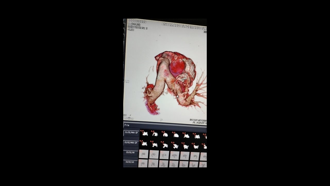This screenshot has height=186, width=330.
Task: Open second thumbnail in 22/CE/MAX-IP row
Action: tap(154, 144)
